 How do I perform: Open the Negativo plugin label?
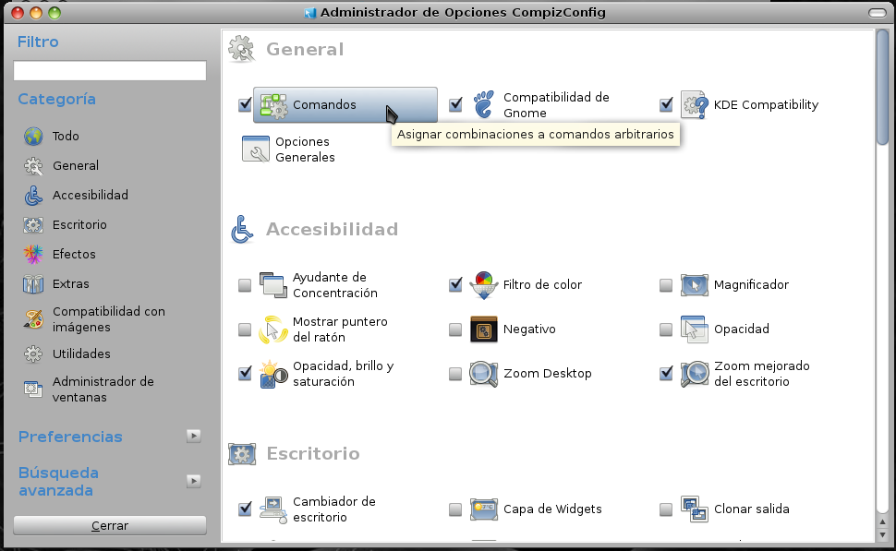pos(529,329)
